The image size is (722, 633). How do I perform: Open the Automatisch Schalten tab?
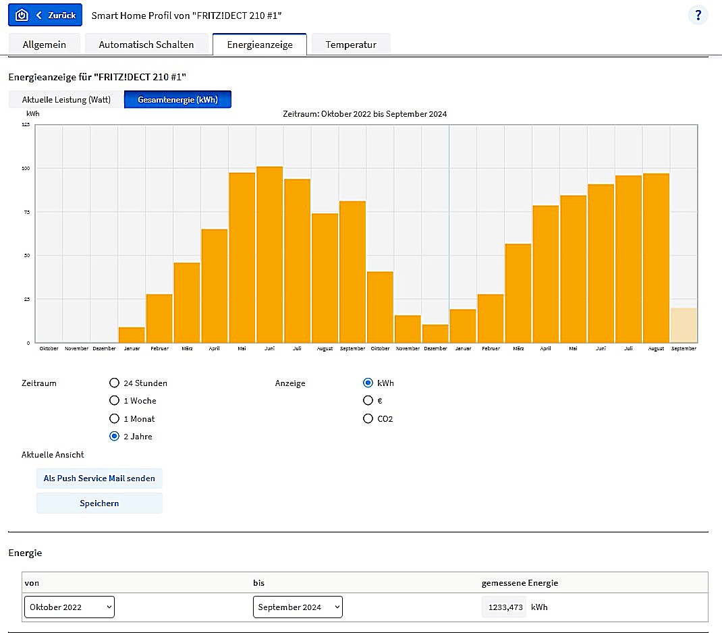click(146, 45)
